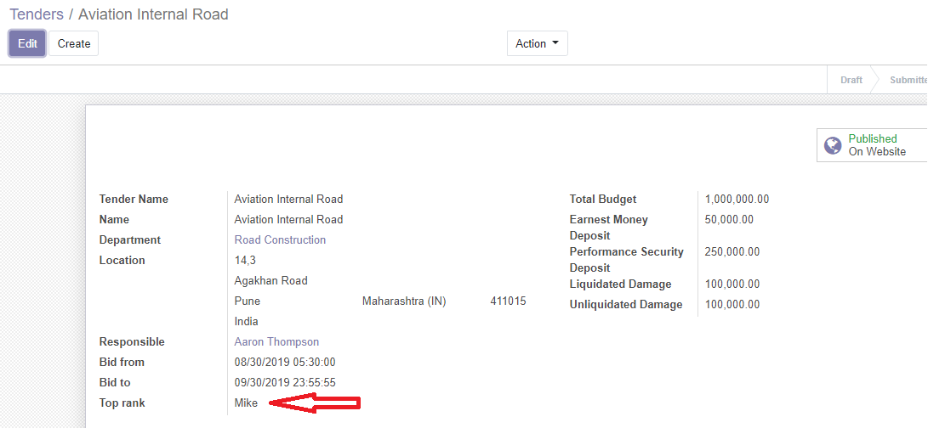Click Aviation Internal Road in the breadcrumb

click(x=153, y=14)
